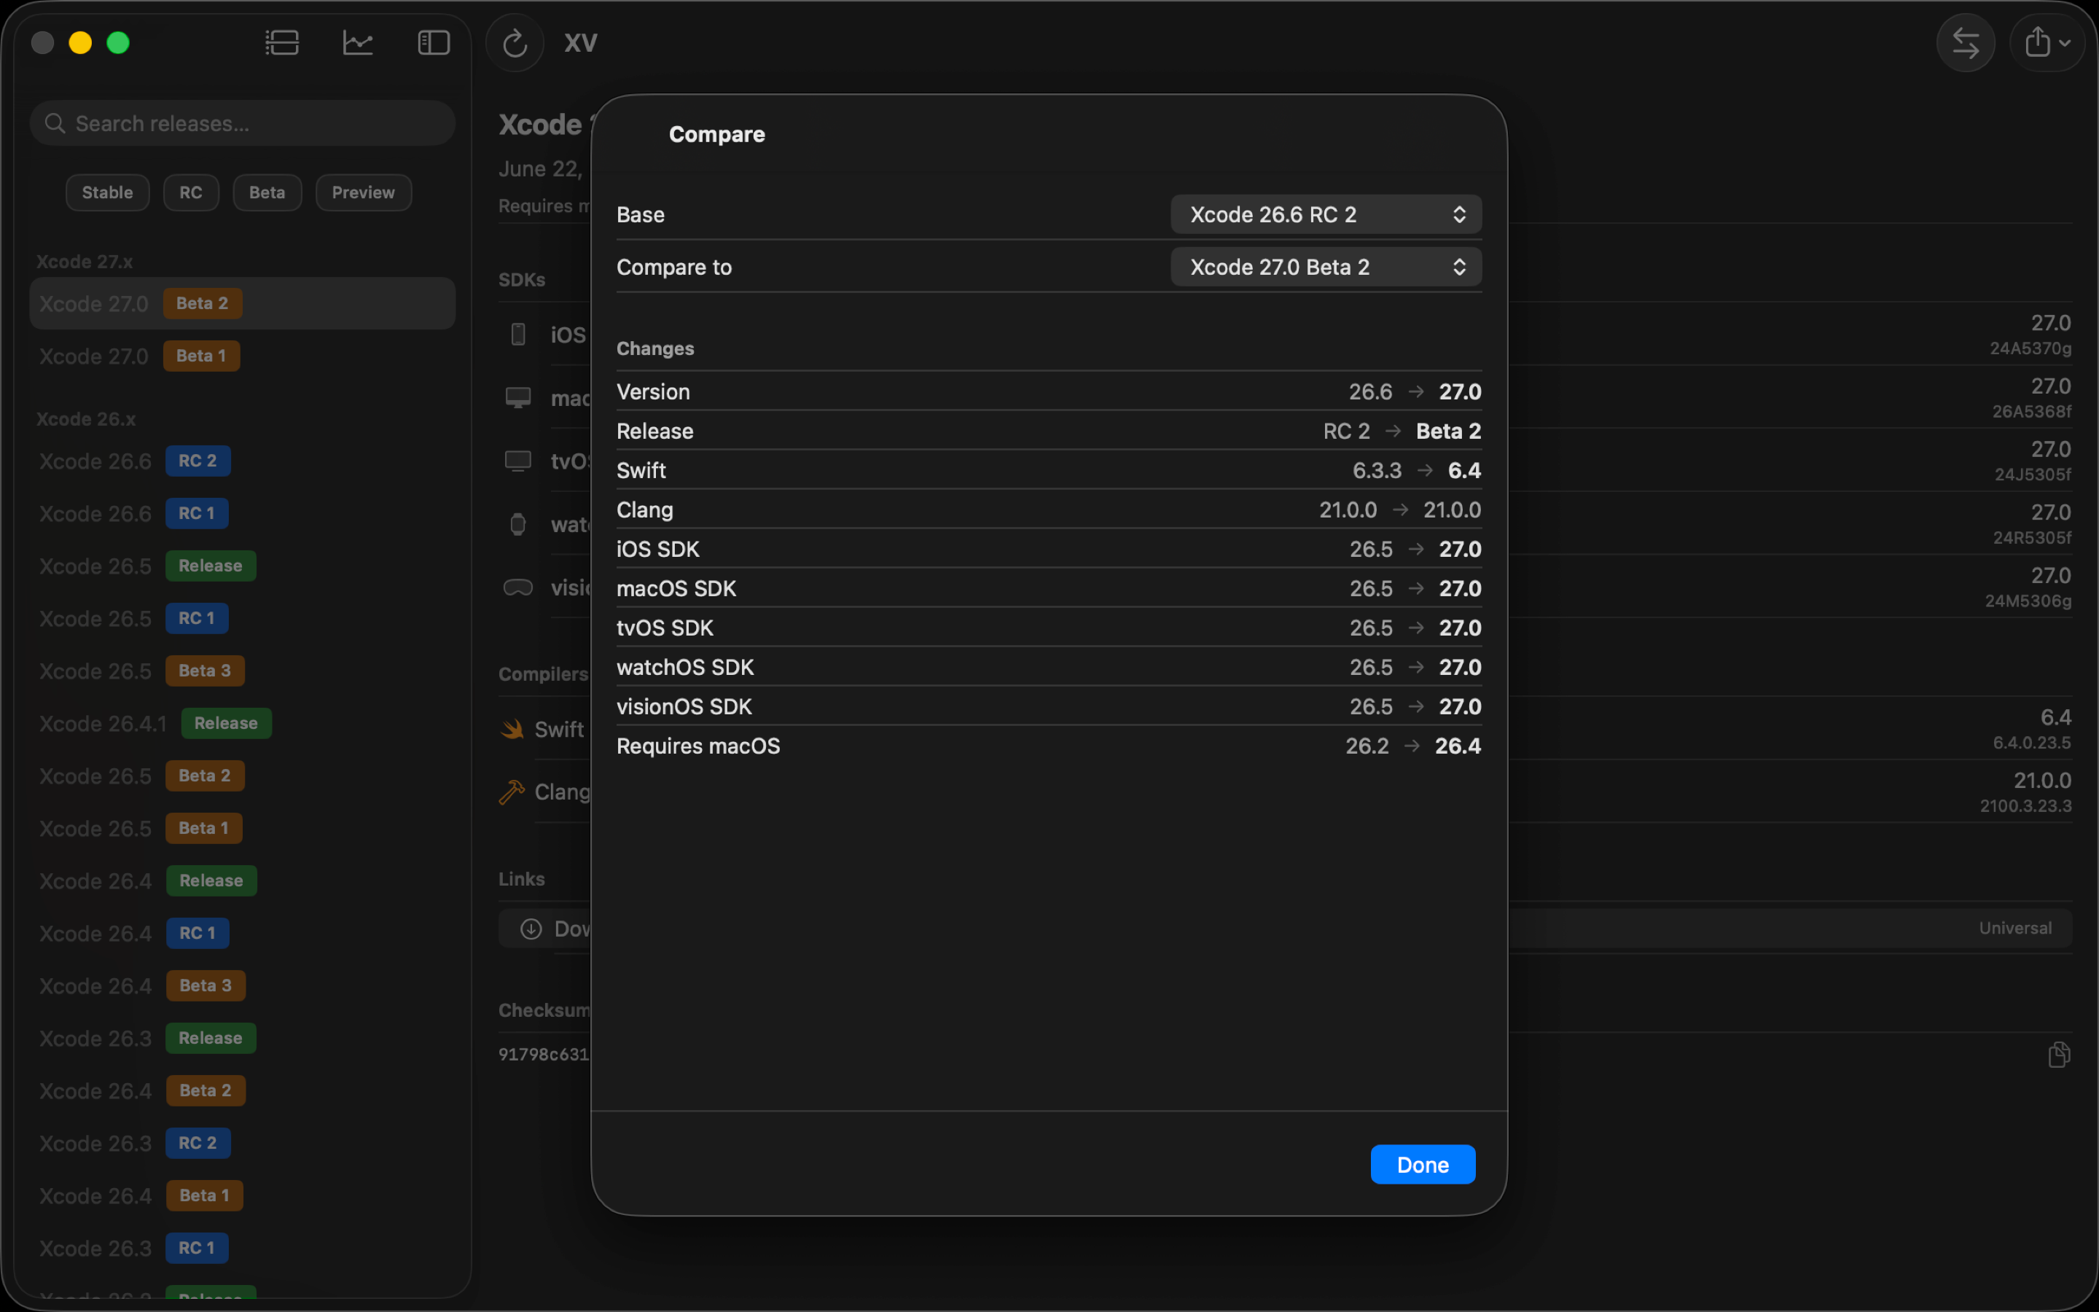Select Xcode 26.5 RC 1 in sidebar
Image resolution: width=2099 pixels, height=1312 pixels.
point(242,619)
